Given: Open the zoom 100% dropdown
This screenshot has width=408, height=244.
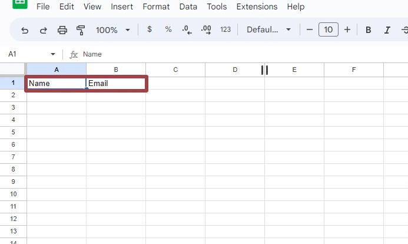Looking at the screenshot, I should (x=113, y=30).
